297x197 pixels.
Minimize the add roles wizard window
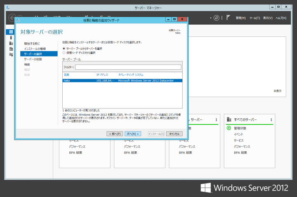168,19
